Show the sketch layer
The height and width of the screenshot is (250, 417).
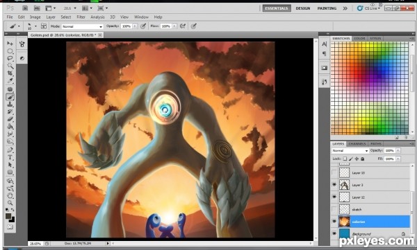click(x=334, y=209)
